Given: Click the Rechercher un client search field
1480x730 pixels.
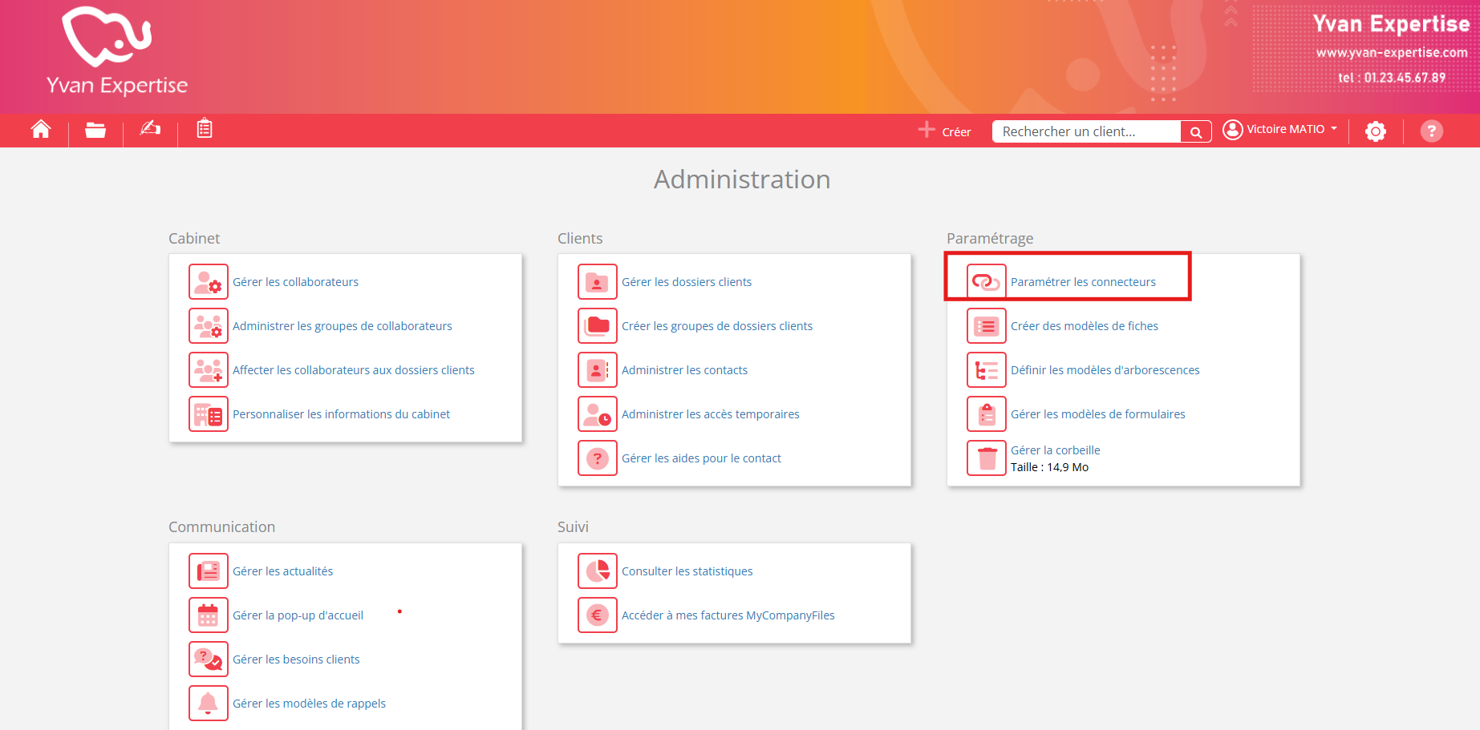Looking at the screenshot, I should coord(1085,131).
